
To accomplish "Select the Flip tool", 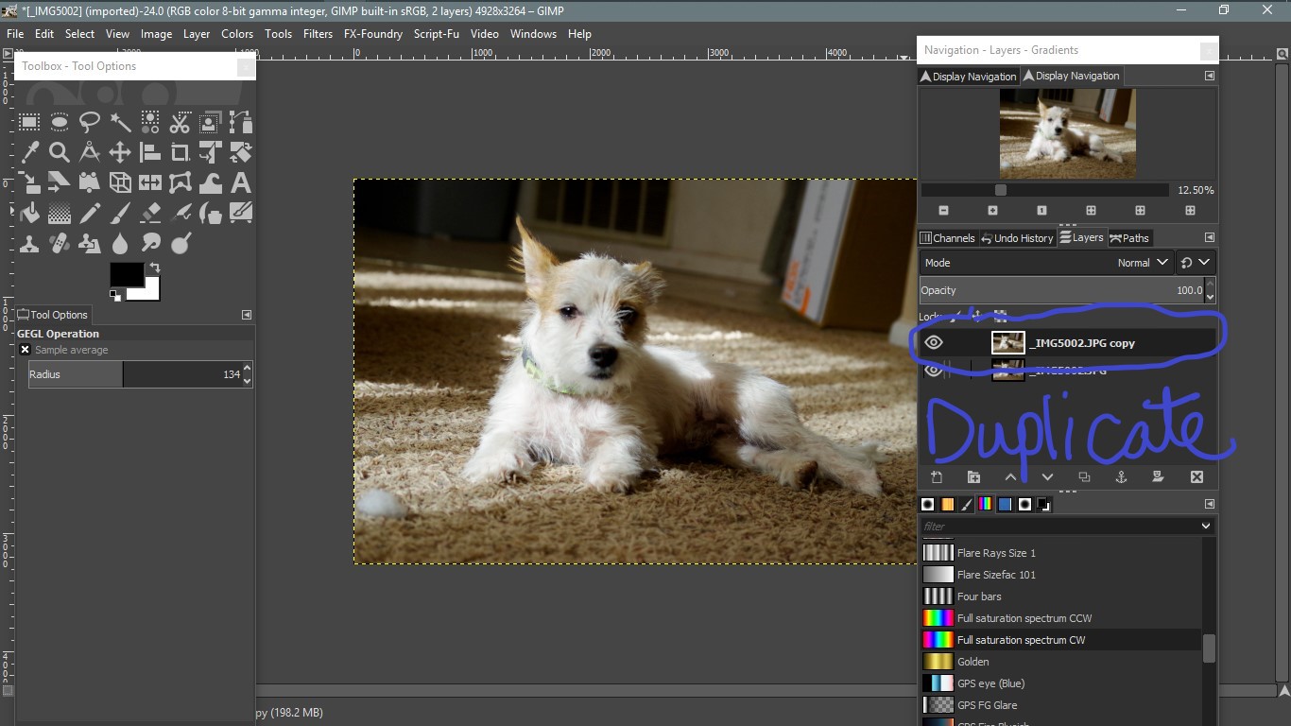I will click(x=150, y=182).
